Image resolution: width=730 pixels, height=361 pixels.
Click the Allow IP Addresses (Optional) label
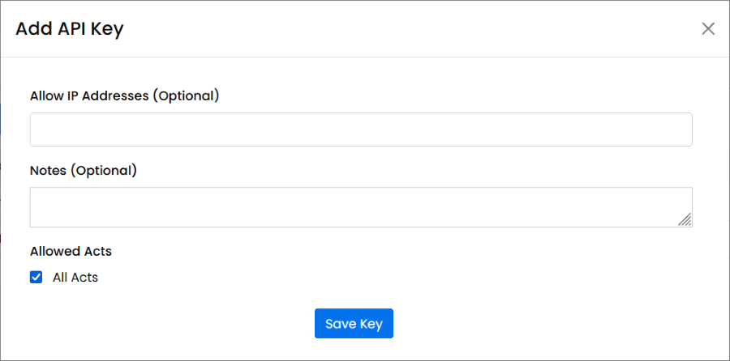(125, 96)
